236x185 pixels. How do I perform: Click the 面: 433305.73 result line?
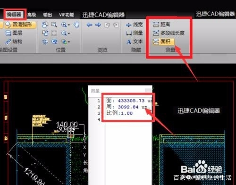coord(129,101)
